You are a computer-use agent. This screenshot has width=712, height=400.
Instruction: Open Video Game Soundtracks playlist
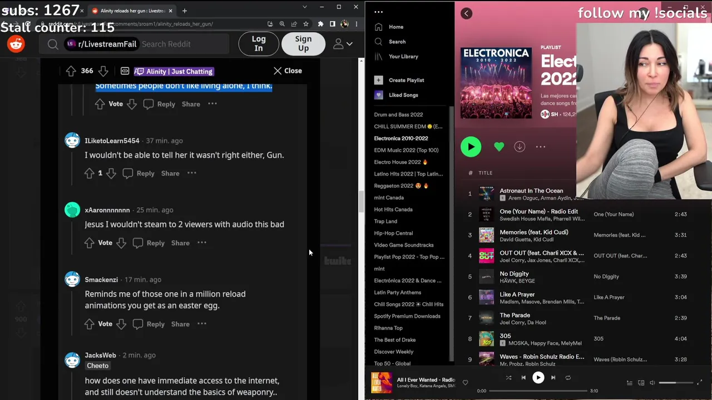pos(404,245)
